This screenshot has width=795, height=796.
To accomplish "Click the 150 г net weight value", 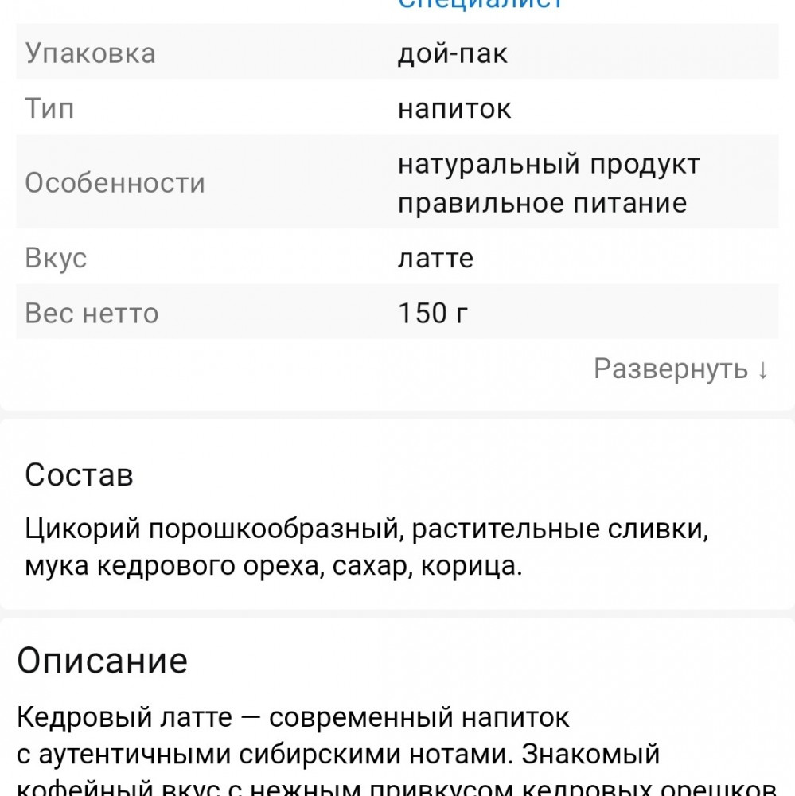I will 433,313.
